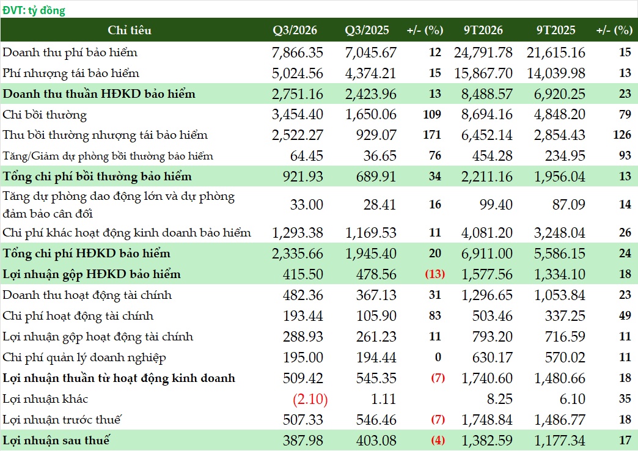Select 'Lợi nhuận thuần từ hoạt động kinh doanh'
The height and width of the screenshot is (451, 638).
coord(119,378)
